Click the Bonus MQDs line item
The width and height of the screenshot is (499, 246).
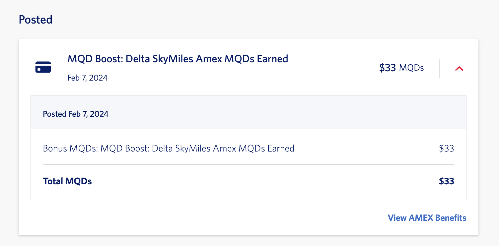click(168, 148)
